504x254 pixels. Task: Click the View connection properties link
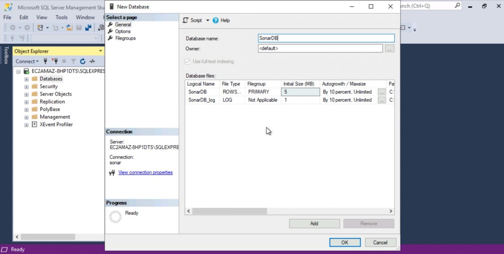pos(145,172)
